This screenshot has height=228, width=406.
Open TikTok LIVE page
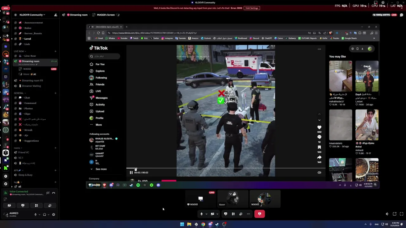point(98,91)
